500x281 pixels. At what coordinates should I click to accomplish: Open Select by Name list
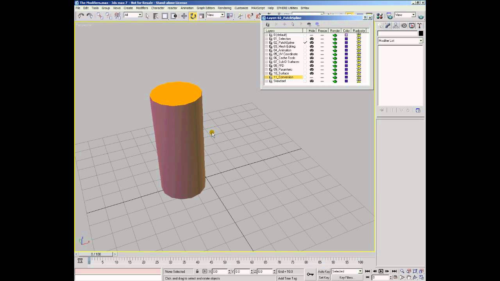[156, 16]
